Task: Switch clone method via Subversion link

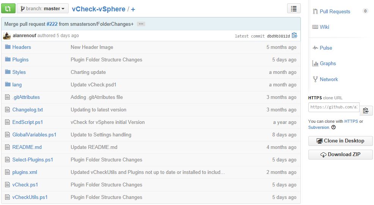Action: click(x=319, y=127)
